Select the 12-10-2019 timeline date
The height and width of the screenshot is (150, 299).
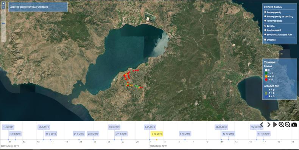(229, 134)
